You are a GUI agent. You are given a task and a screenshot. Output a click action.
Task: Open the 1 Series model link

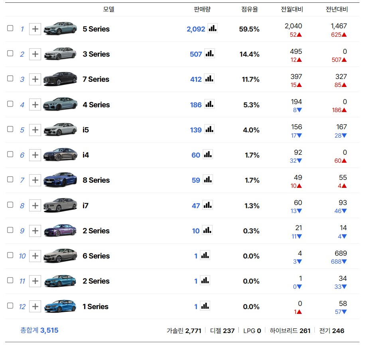pos(95,307)
